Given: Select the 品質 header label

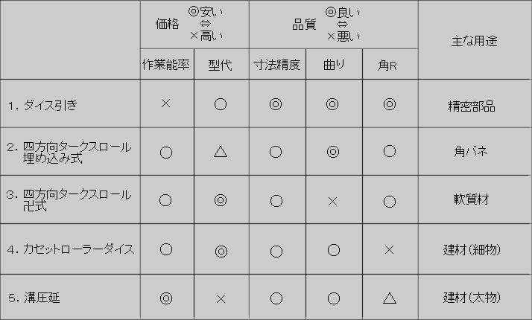Looking at the screenshot, I should click(x=305, y=24).
